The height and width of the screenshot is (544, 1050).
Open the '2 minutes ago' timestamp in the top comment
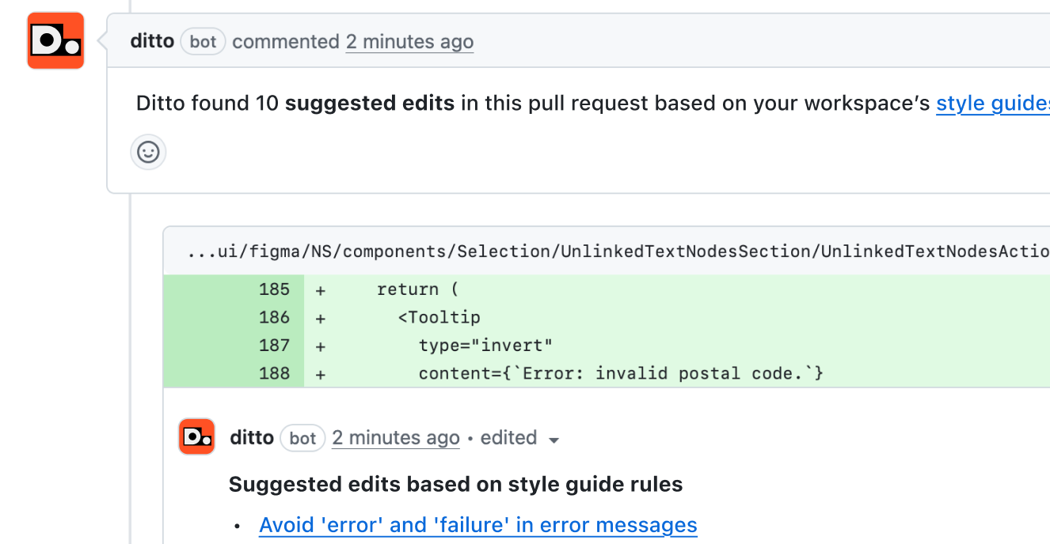[409, 42]
